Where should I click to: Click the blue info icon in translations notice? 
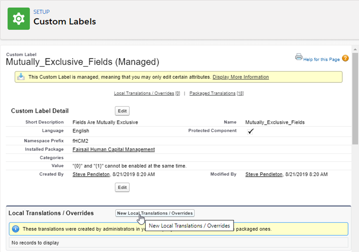click(x=15, y=229)
